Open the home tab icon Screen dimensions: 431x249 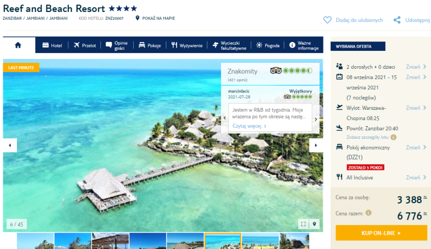pyautogui.click(x=18, y=45)
